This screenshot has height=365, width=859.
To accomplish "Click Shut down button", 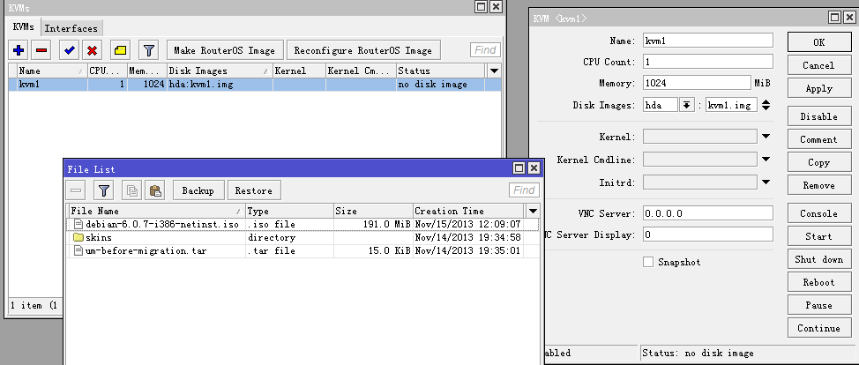I will pos(819,259).
